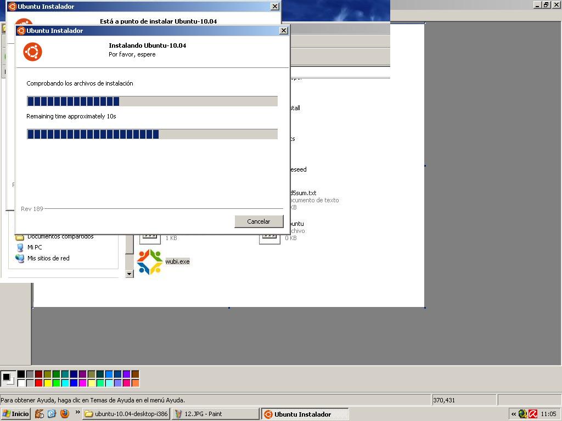The image size is (562, 421).
Task: Click the Cancelar button in Ubuntu installer
Action: coord(259,221)
